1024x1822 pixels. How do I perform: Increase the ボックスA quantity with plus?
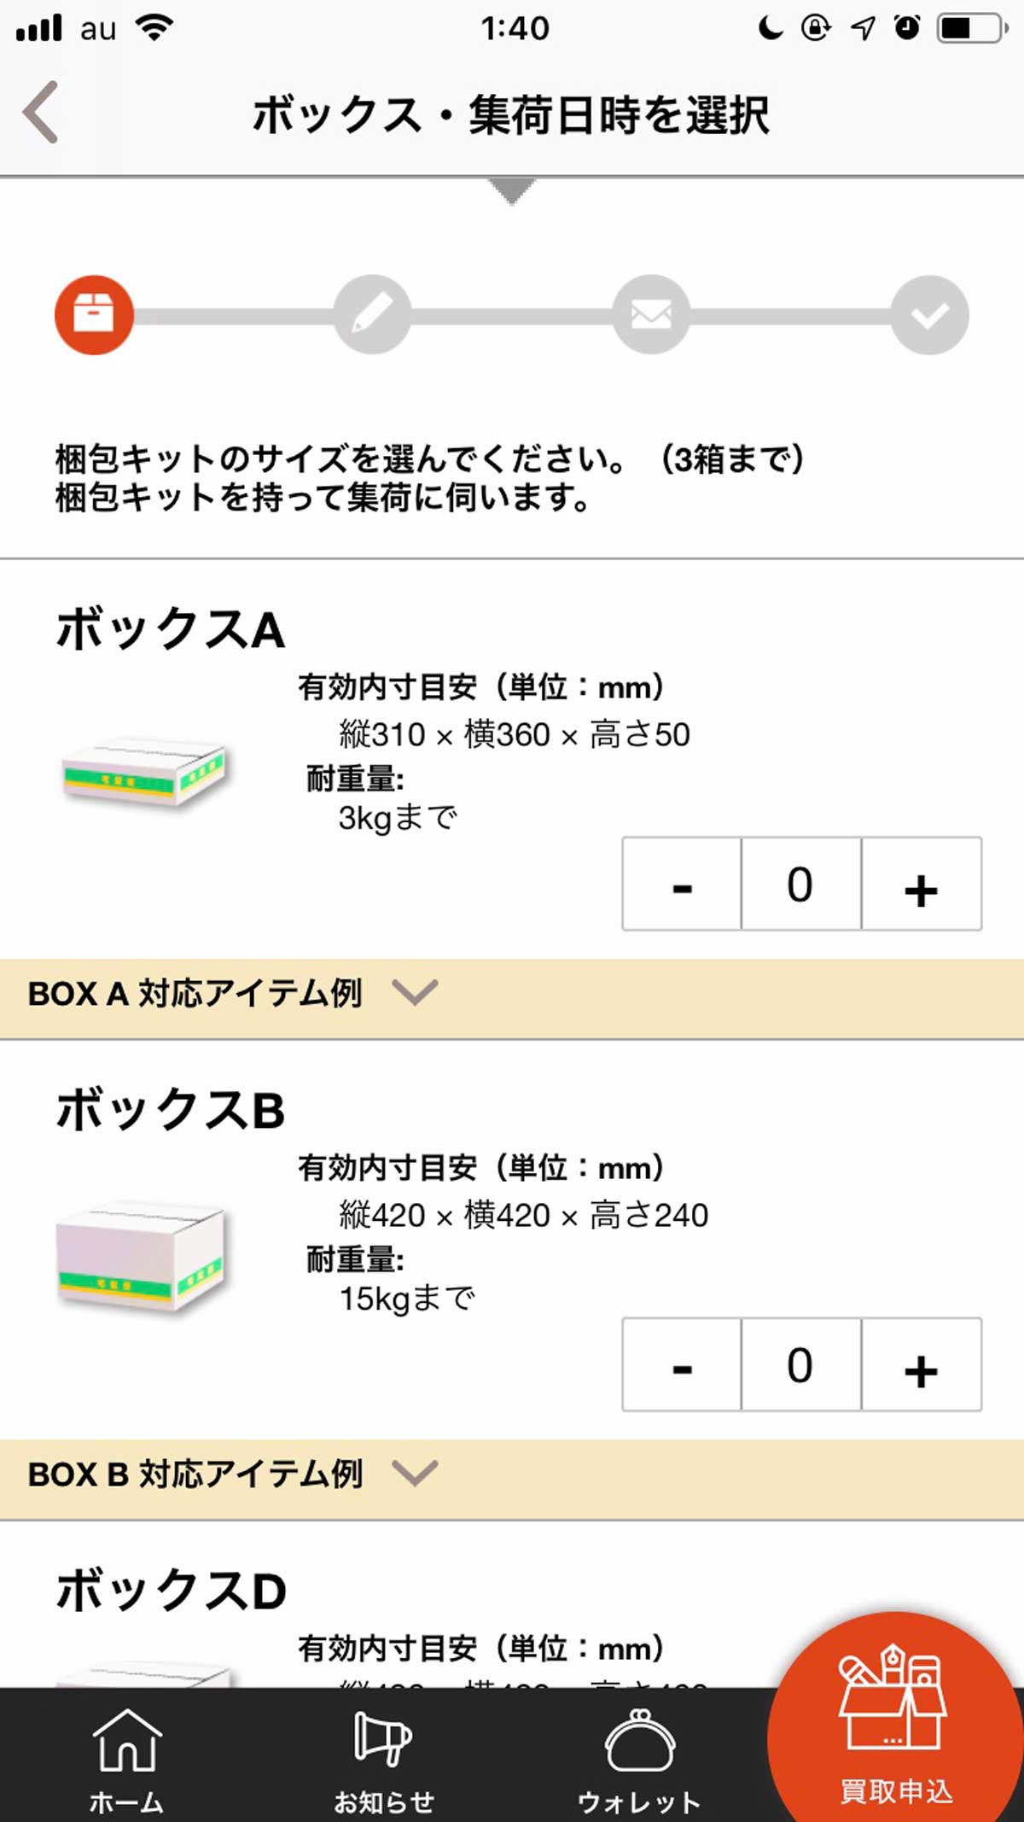point(922,884)
